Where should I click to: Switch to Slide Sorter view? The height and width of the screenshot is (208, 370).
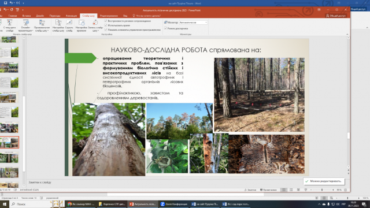291,190
